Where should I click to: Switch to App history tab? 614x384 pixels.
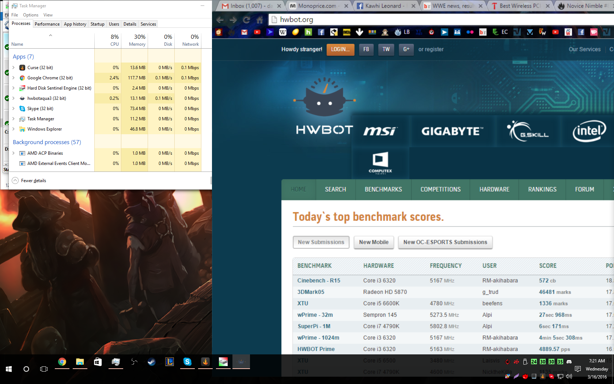point(75,24)
